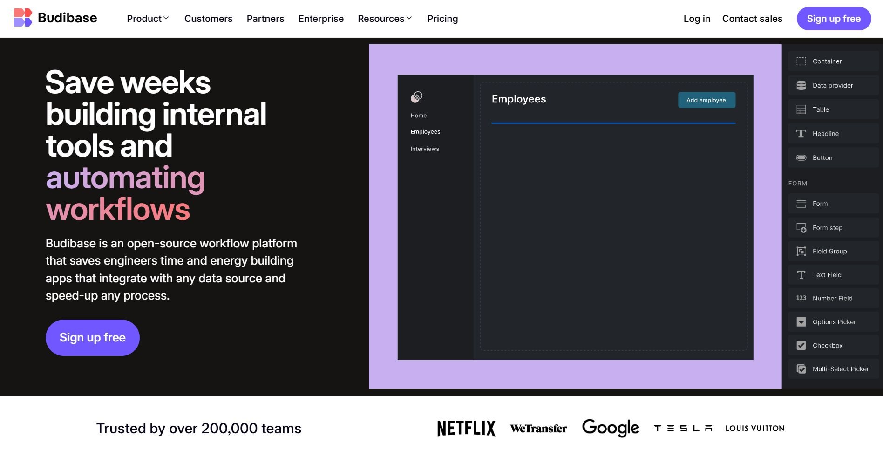Click the Number Field 123 icon
The image size is (883, 457).
pos(801,298)
